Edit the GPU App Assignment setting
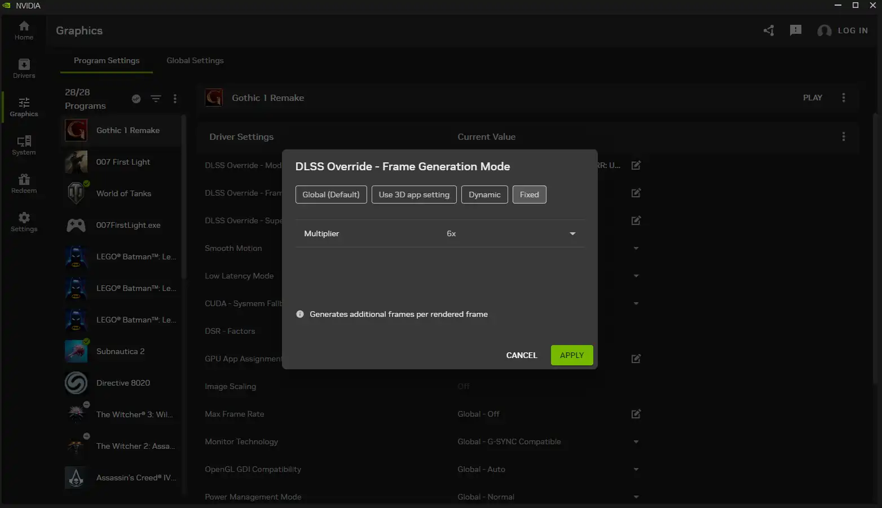The width and height of the screenshot is (882, 508). click(636, 359)
